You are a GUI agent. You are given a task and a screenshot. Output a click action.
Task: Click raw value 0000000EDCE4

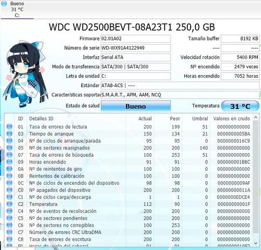[233, 197]
